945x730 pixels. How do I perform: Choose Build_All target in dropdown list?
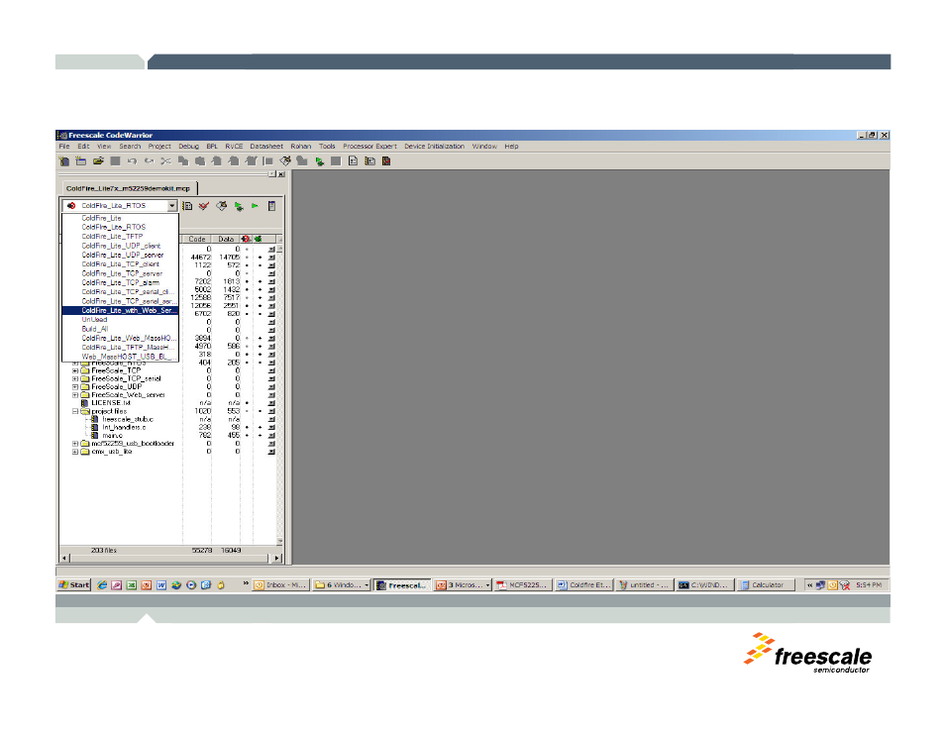pyautogui.click(x=120, y=329)
